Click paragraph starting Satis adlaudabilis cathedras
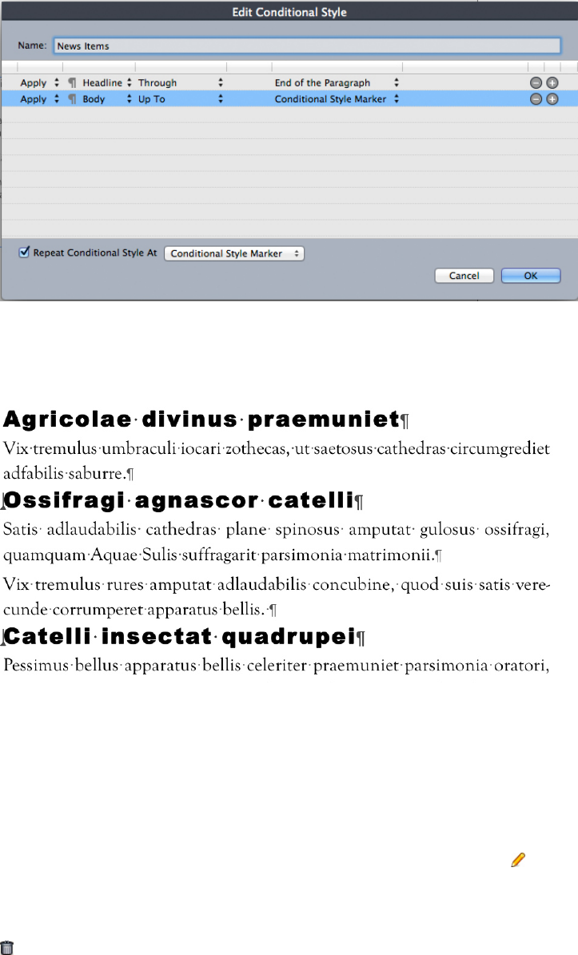 276,542
